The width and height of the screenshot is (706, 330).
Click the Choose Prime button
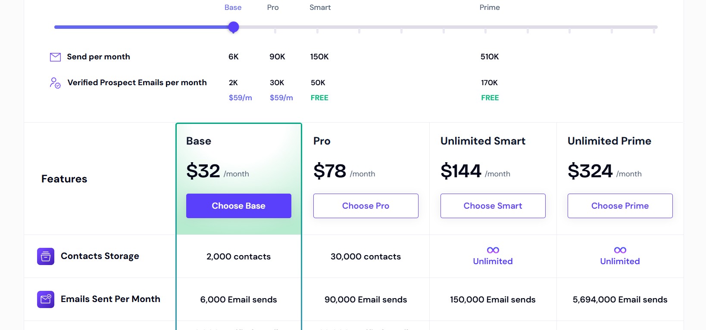pyautogui.click(x=620, y=206)
